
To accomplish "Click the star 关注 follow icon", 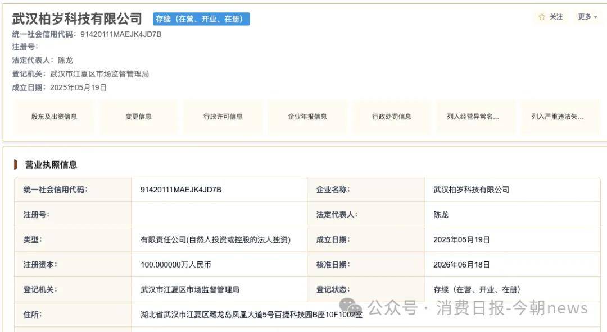I will 542,17.
